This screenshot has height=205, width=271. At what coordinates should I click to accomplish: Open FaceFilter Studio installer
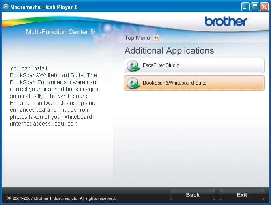click(x=194, y=65)
